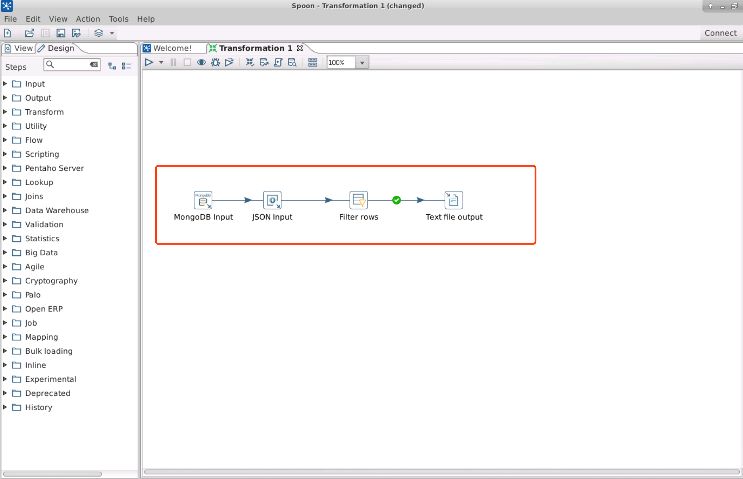Open the run options dropdown arrow
Viewport: 743px width, 479px height.
point(161,63)
